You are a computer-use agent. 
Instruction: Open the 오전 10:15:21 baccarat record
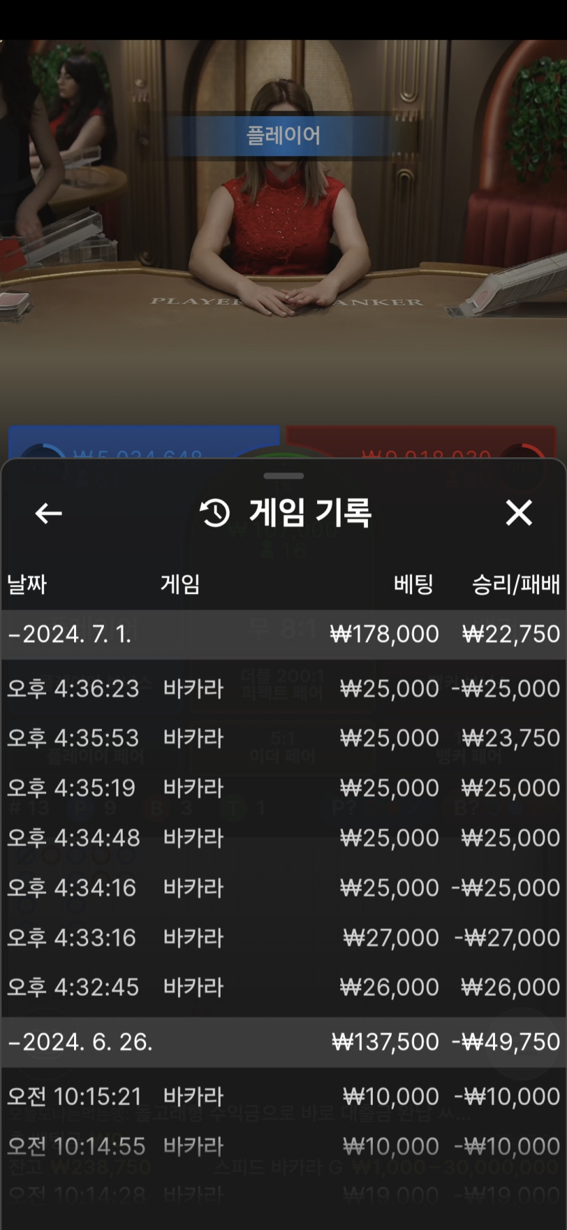coord(283,1096)
